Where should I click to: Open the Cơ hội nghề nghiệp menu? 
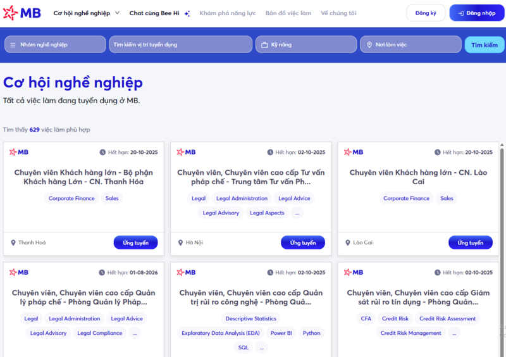coord(82,13)
